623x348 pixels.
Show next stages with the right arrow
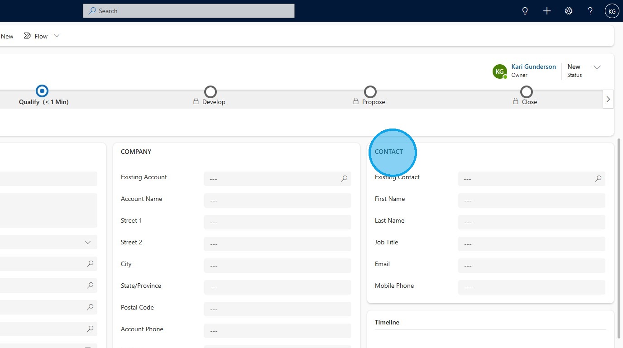click(x=608, y=99)
